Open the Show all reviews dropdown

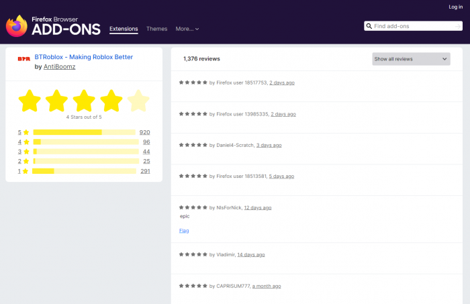411,59
